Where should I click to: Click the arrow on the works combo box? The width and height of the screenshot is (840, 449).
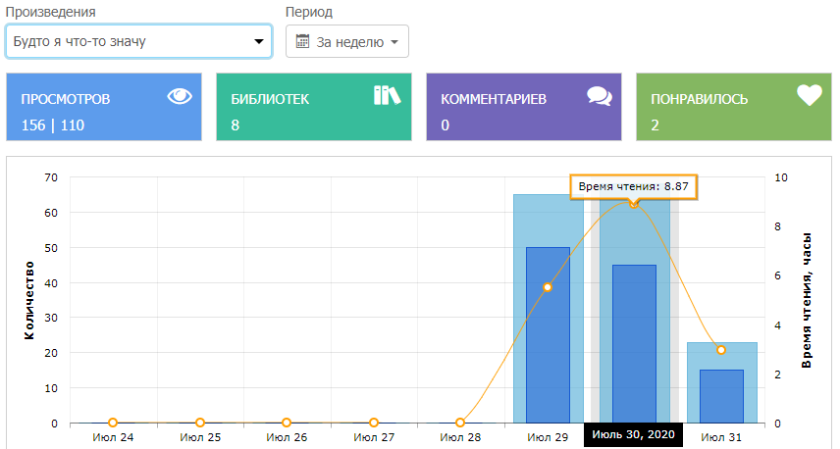259,42
